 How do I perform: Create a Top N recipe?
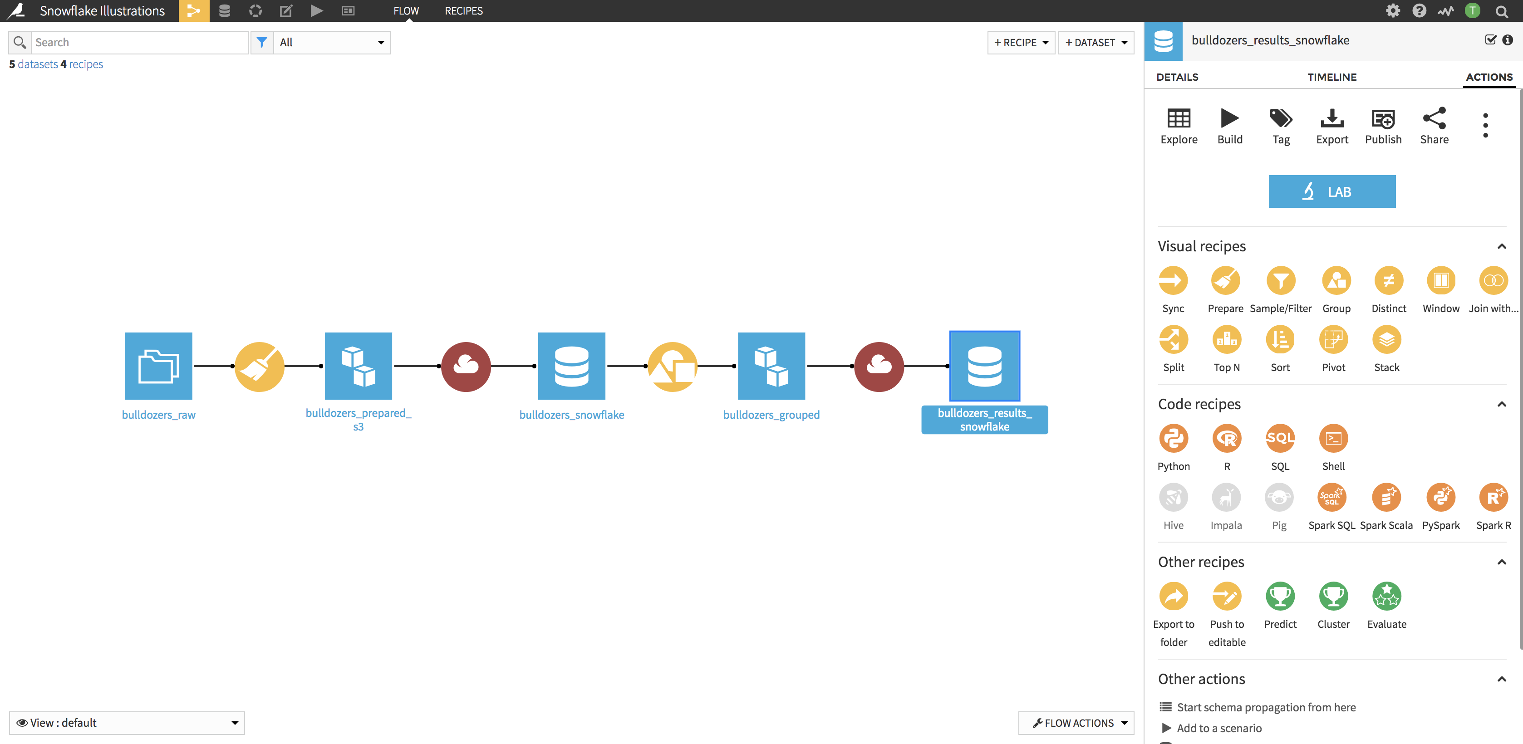pos(1227,339)
